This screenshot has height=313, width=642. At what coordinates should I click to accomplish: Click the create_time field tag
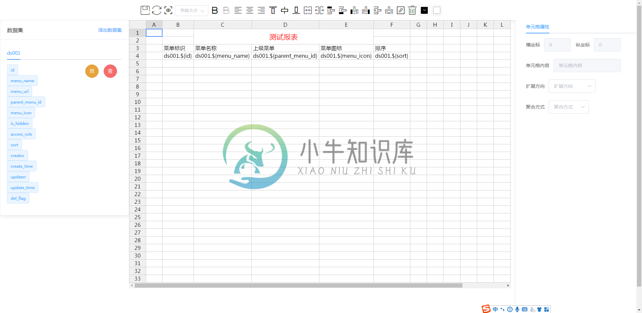click(x=22, y=166)
